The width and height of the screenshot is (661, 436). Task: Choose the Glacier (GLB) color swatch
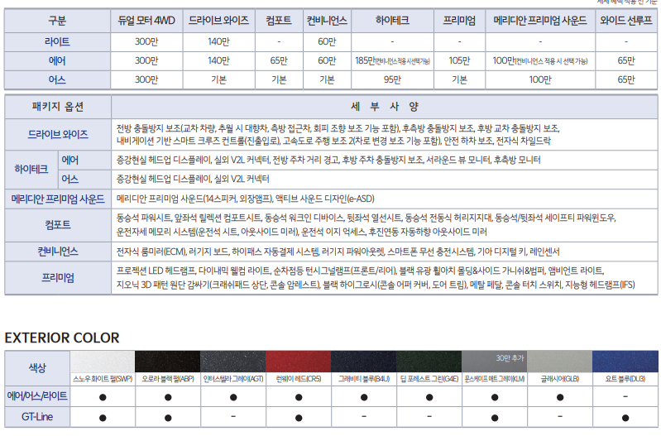(x=560, y=362)
